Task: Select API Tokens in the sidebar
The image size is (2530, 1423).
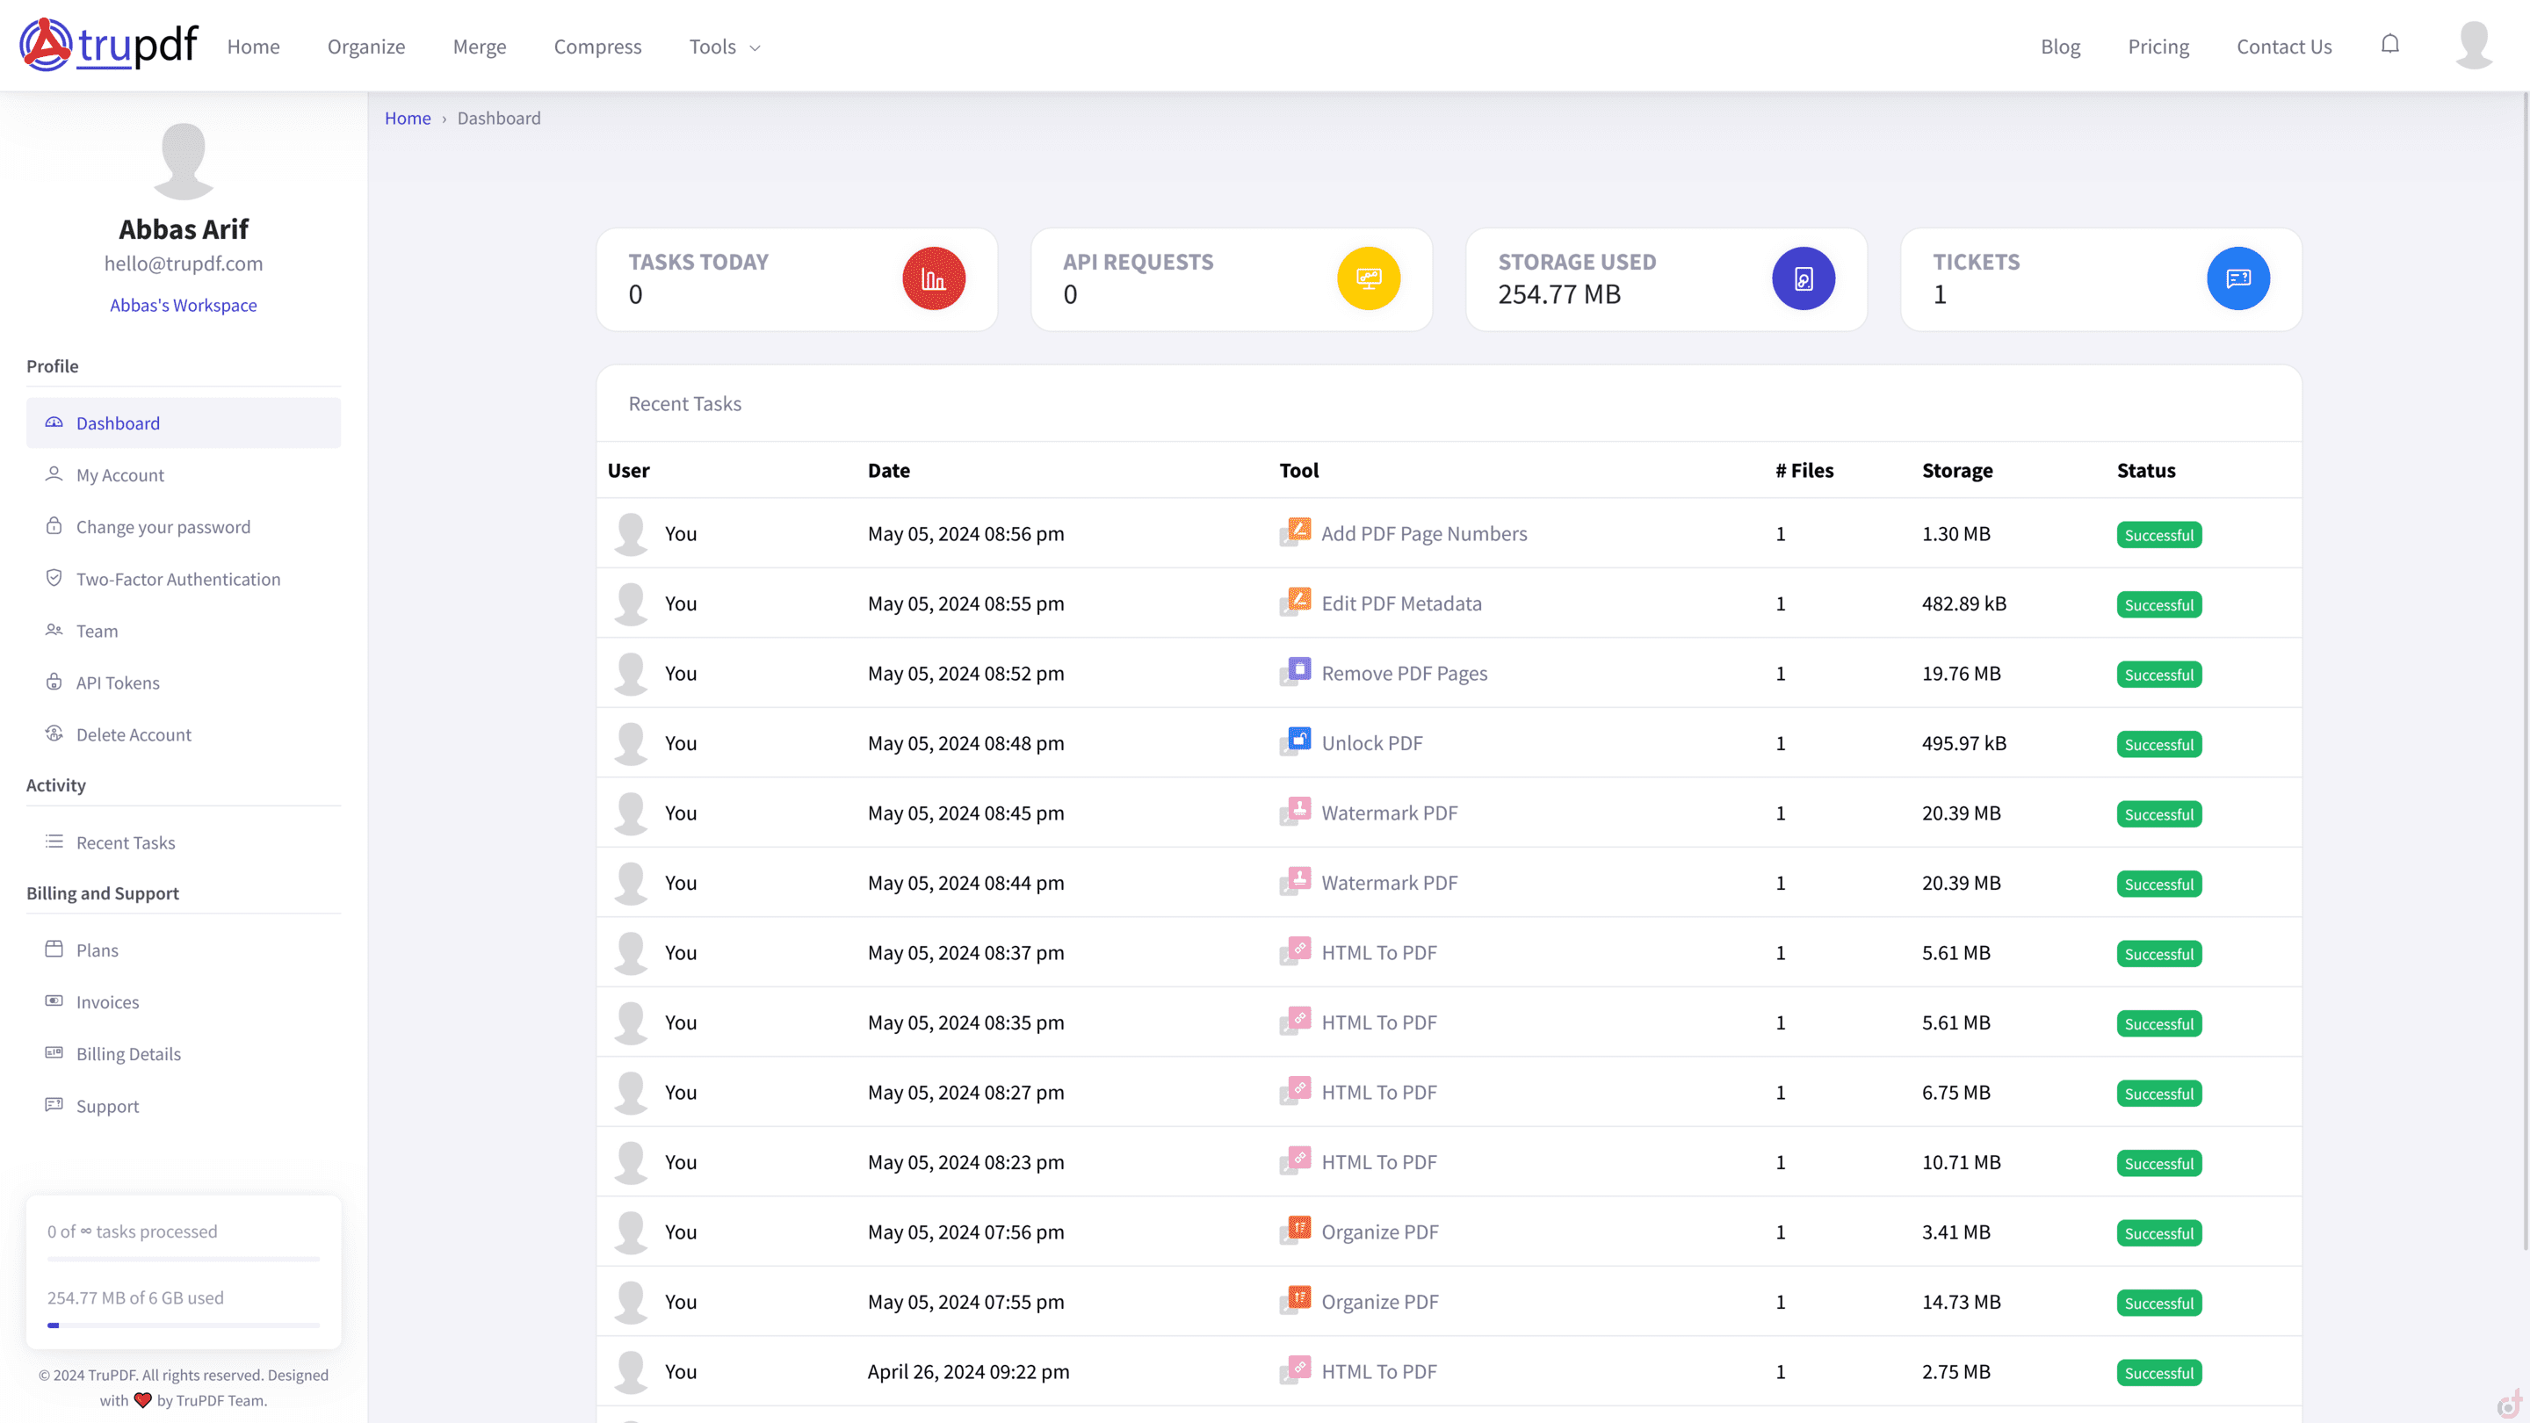Action: (x=118, y=683)
